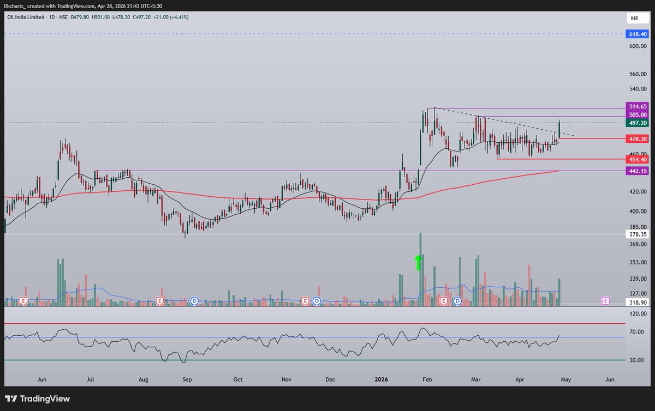Screen dimensions: 655x411
Task: Open the earnings marker in February 2026
Action: pyautogui.click(x=444, y=300)
